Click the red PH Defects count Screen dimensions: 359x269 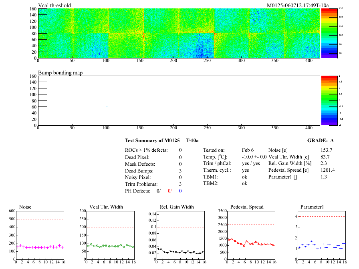[169, 191]
